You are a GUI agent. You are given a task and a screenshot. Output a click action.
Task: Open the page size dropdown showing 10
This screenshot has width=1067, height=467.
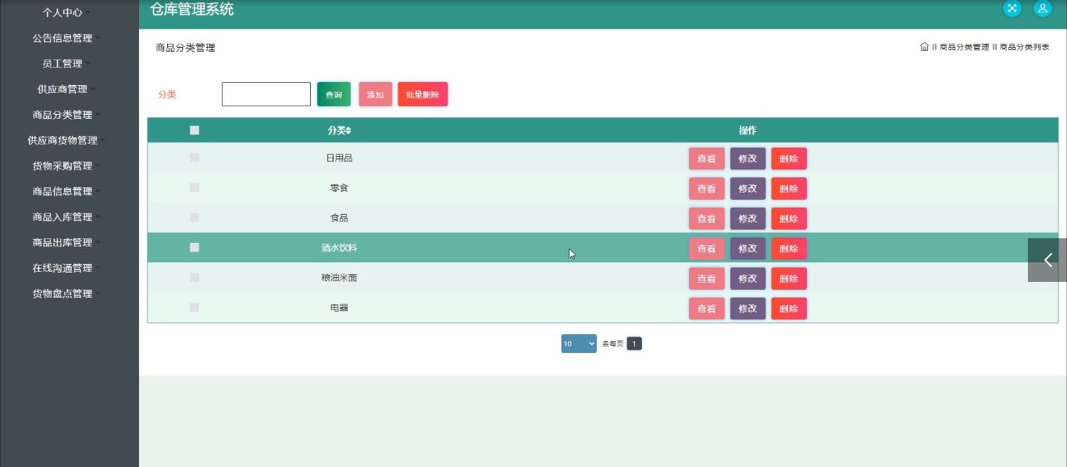(579, 344)
